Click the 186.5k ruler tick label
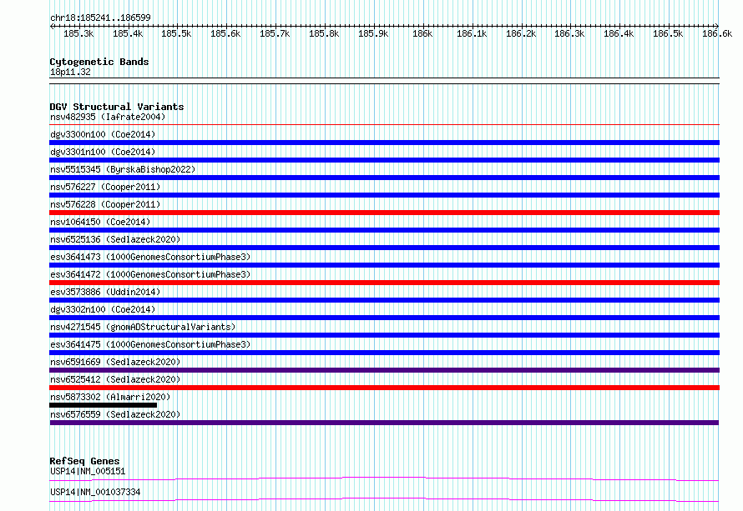The image size is (743, 511). tap(668, 33)
